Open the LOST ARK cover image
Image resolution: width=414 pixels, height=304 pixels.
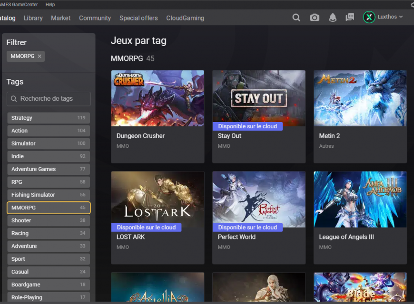(158, 199)
